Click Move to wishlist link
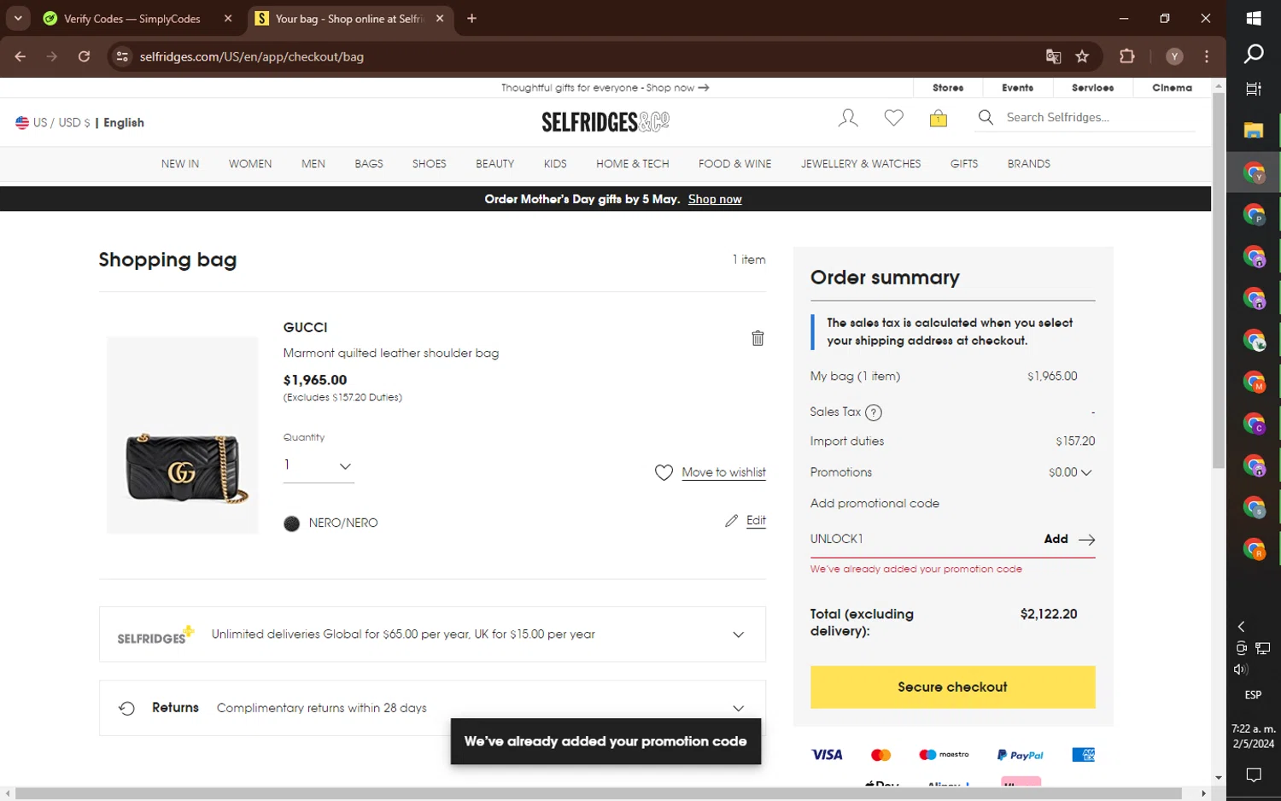The height and width of the screenshot is (801, 1281). (x=723, y=472)
